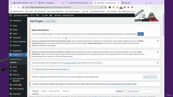This screenshot has height=97, width=173.
Task: Share the page via the share icon
Action: 102,7
